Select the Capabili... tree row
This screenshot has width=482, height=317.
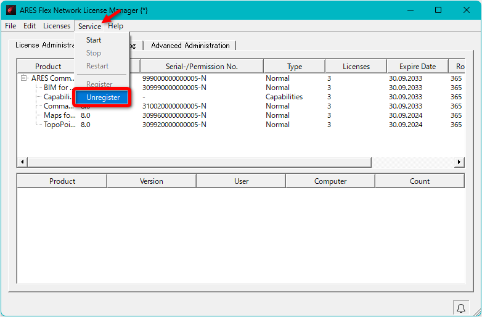coord(57,97)
